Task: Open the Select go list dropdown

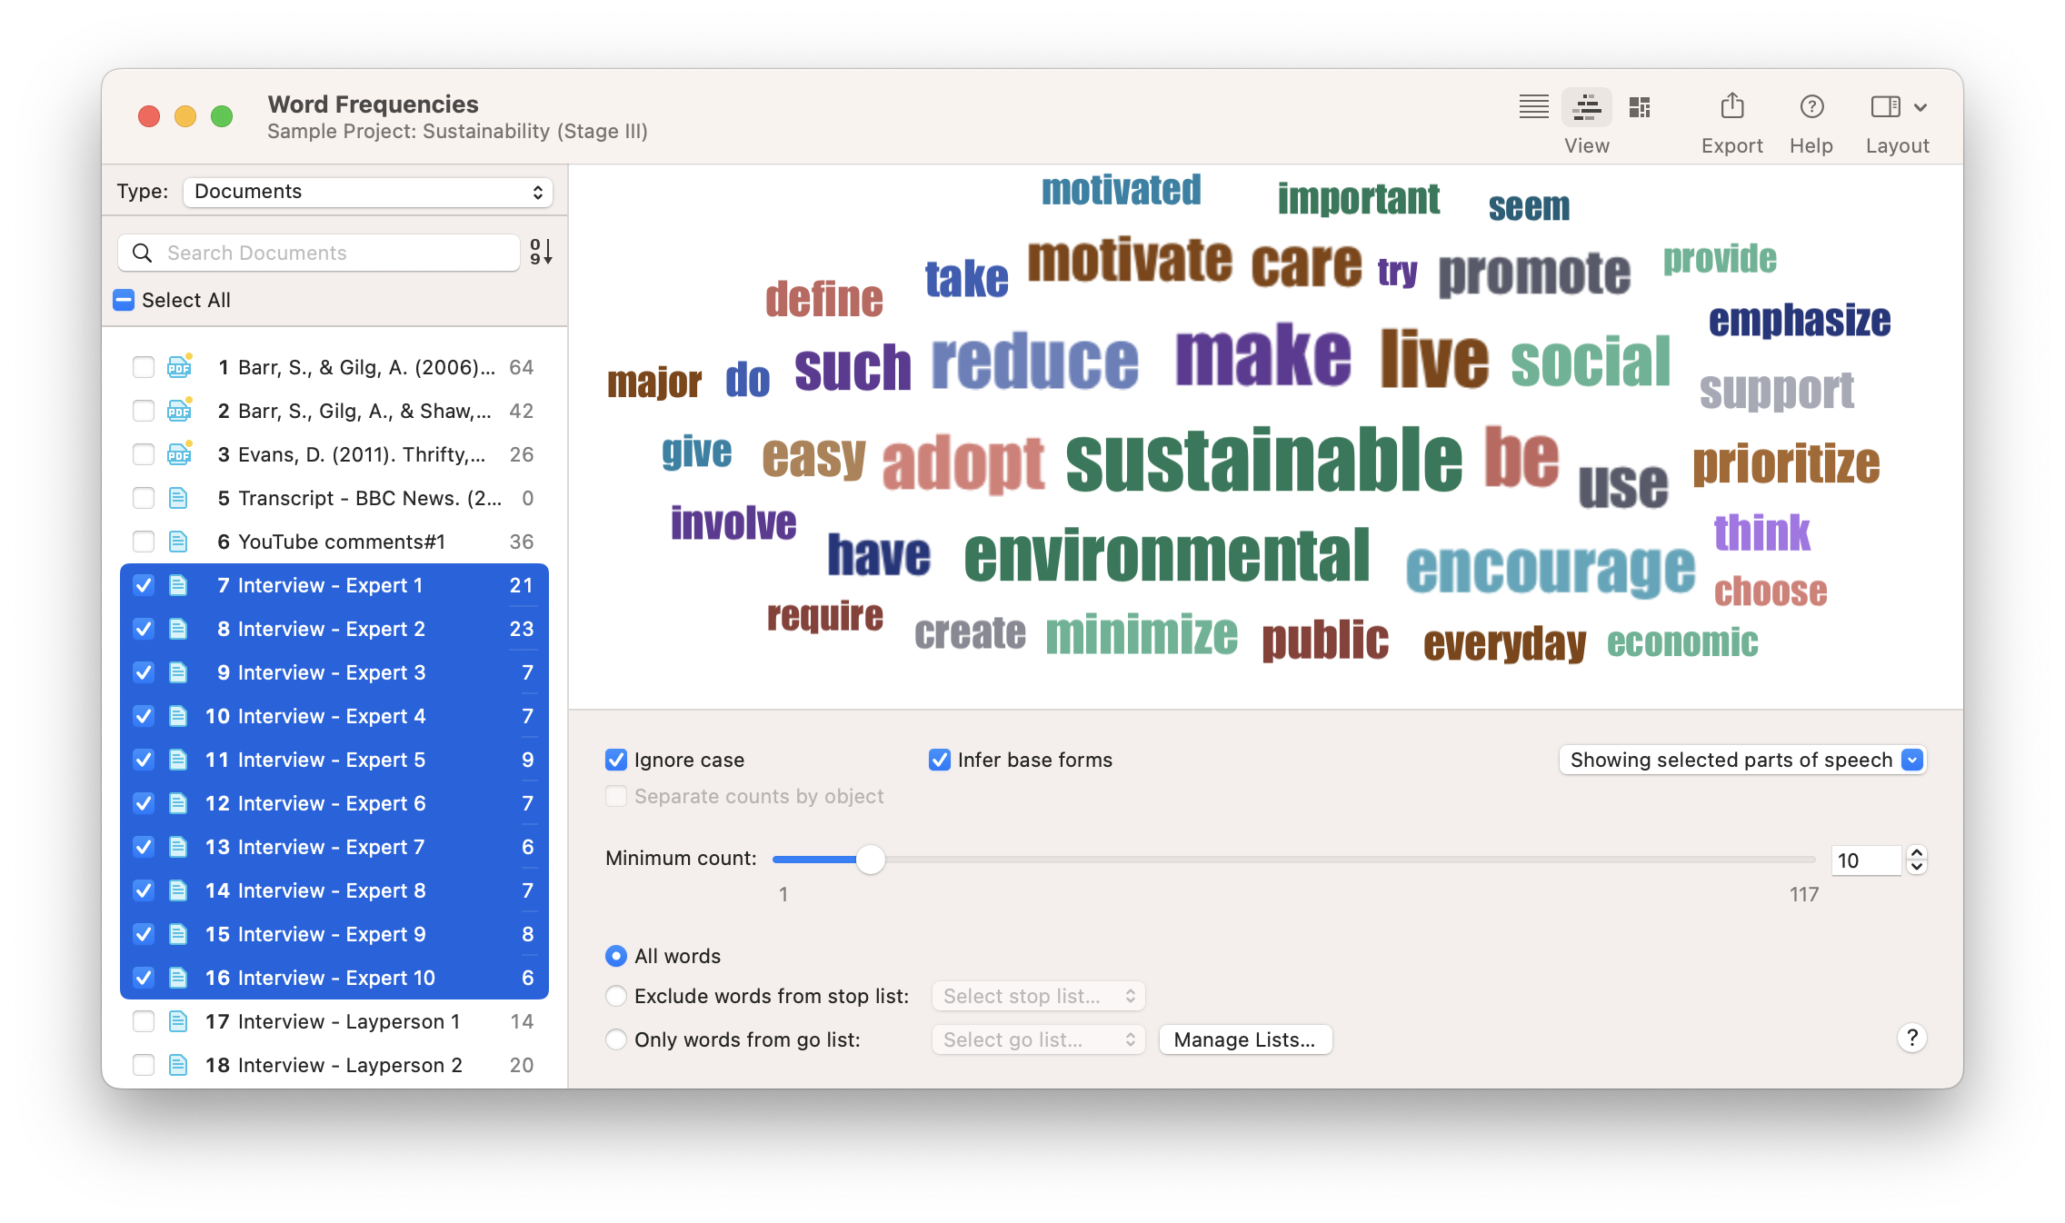Action: [1038, 1039]
